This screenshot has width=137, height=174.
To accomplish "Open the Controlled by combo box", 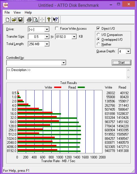I will point(36,63).
